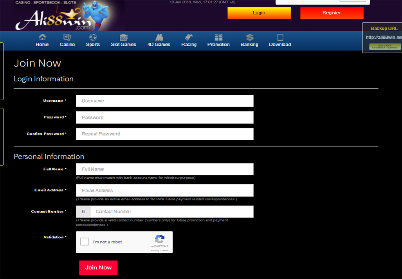Viewport: 402px width, 279px height.
Task: Select the Promotion gift icon
Action: click(x=218, y=38)
